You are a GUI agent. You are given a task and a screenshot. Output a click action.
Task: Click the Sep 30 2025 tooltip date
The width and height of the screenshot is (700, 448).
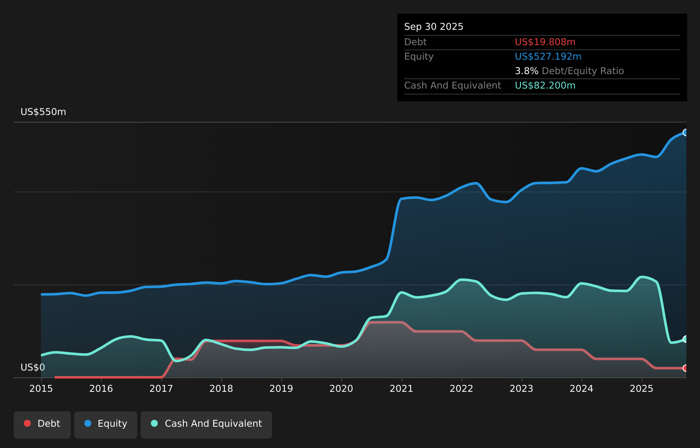pos(434,27)
